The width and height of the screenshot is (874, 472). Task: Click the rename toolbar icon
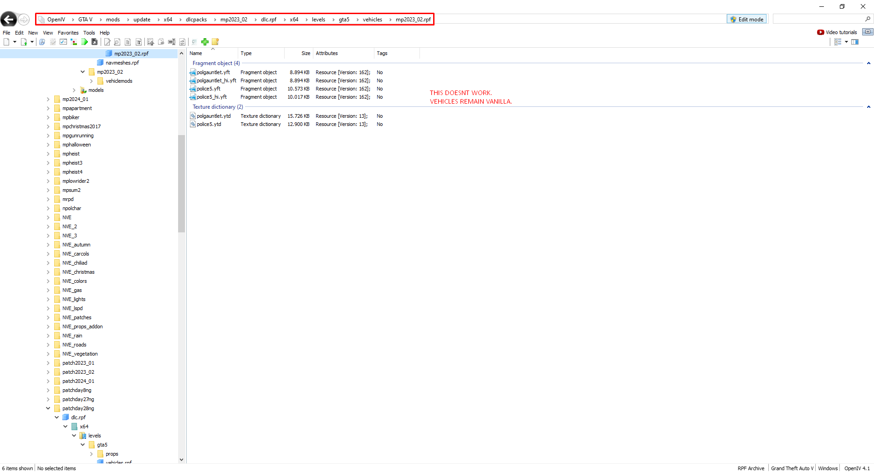(172, 42)
